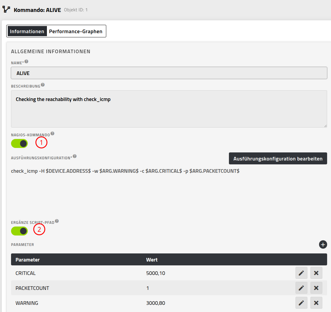Click the PARAMETER section label
Viewport: 331px width, 312px height.
(22, 244)
